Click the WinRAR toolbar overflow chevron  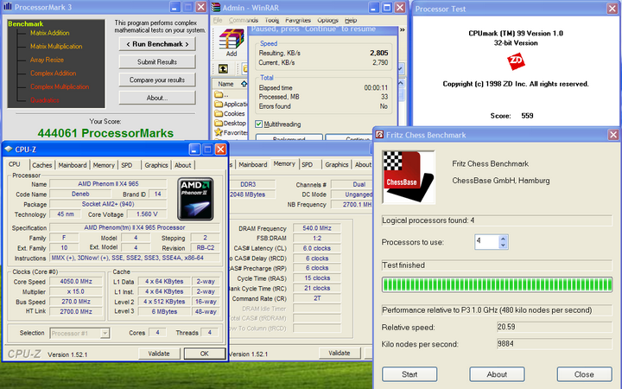(x=403, y=29)
